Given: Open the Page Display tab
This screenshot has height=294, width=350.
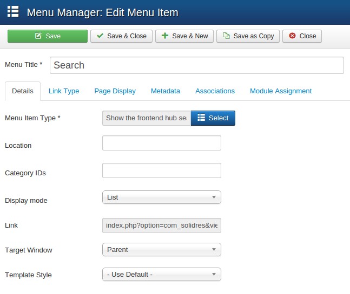Looking at the screenshot, I should pos(115,91).
